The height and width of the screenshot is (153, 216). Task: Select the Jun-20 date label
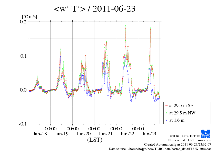(84, 134)
